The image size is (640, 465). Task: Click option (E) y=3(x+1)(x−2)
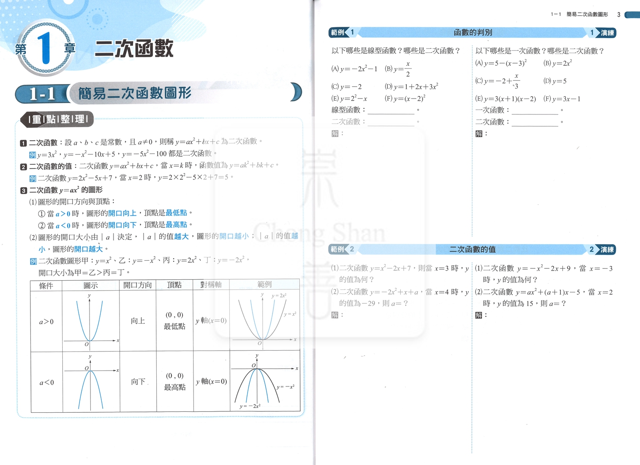506,99
